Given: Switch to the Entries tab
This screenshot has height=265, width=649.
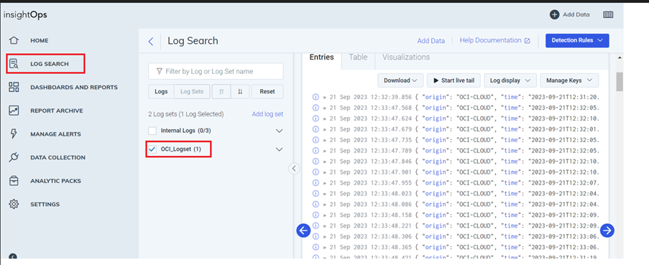Looking at the screenshot, I should click(321, 57).
